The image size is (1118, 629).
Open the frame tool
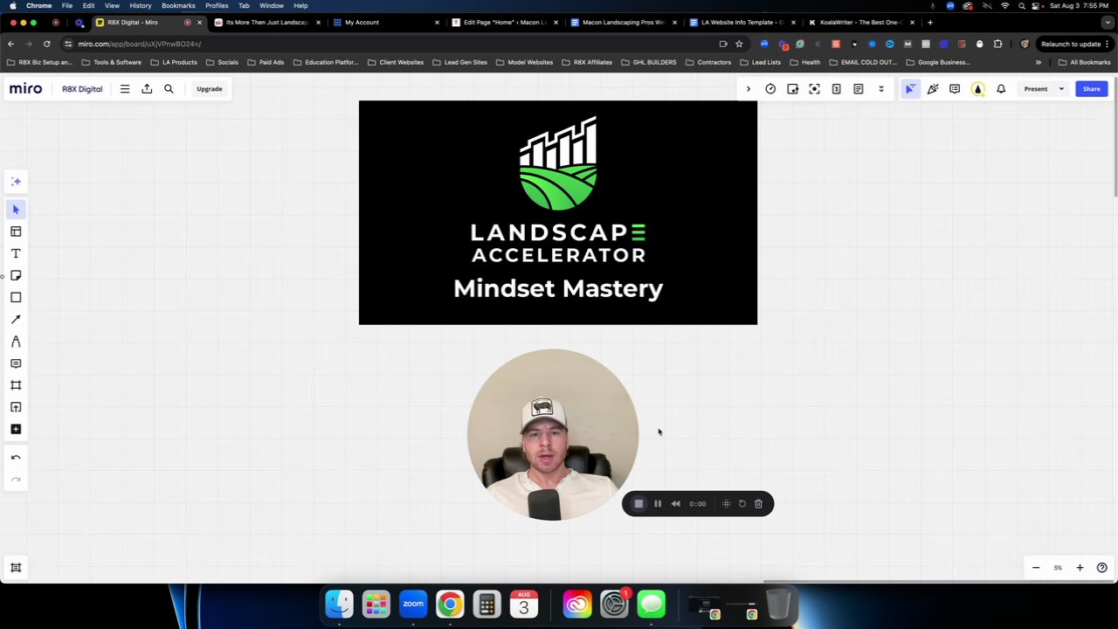point(15,385)
